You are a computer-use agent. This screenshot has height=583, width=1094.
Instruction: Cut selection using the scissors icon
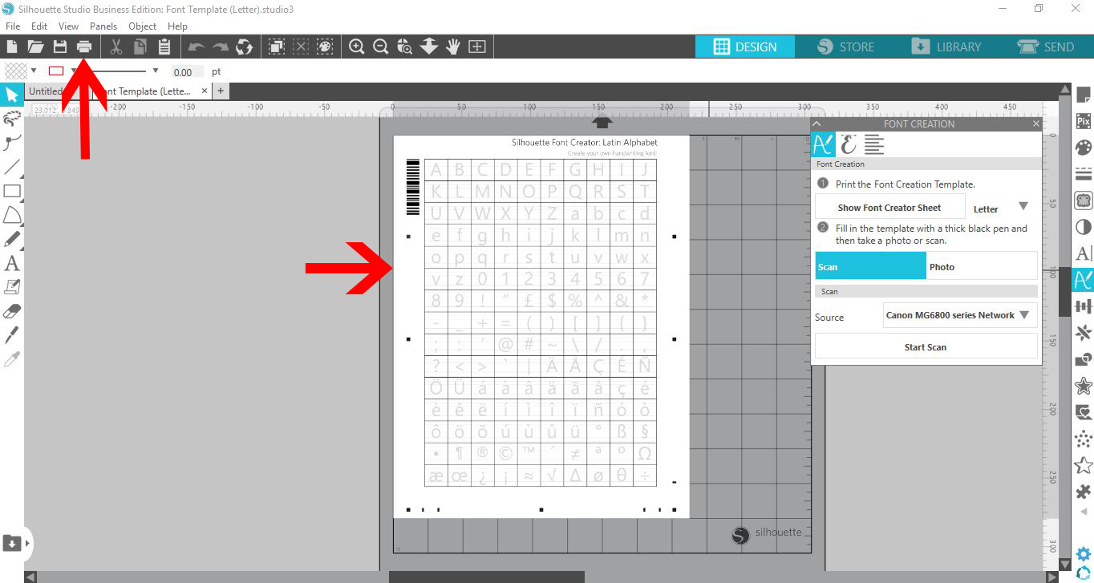(116, 47)
